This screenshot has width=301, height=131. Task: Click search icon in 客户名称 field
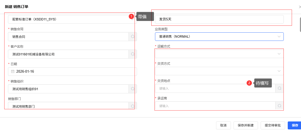click(x=133, y=54)
